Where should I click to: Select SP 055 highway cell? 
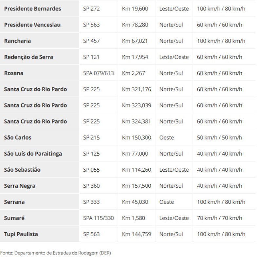(x=91, y=170)
